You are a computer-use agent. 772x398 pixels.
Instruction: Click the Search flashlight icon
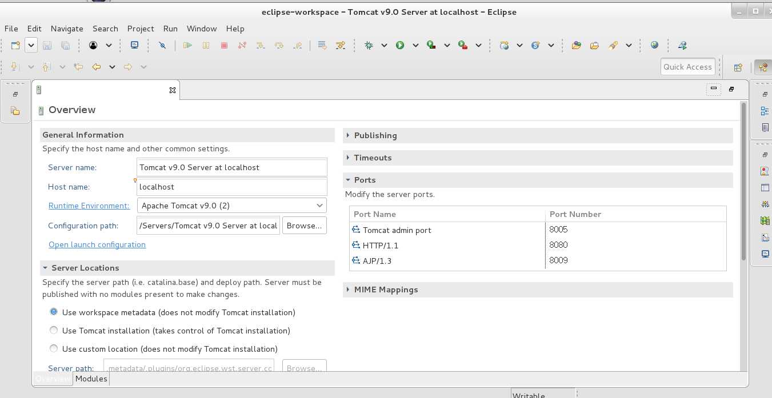click(x=613, y=45)
